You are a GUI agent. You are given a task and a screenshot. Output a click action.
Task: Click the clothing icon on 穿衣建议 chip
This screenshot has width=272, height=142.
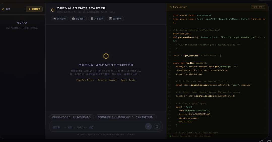(73, 19)
